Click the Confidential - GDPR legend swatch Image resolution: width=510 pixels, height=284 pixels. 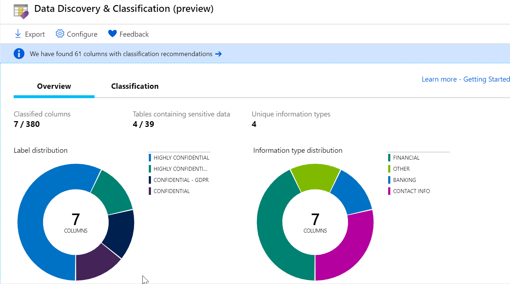click(150, 180)
